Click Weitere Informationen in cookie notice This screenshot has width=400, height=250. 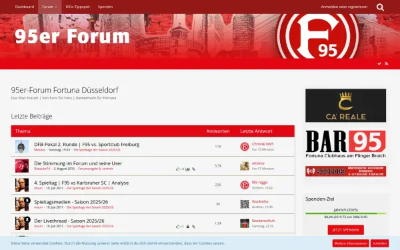click(351, 243)
